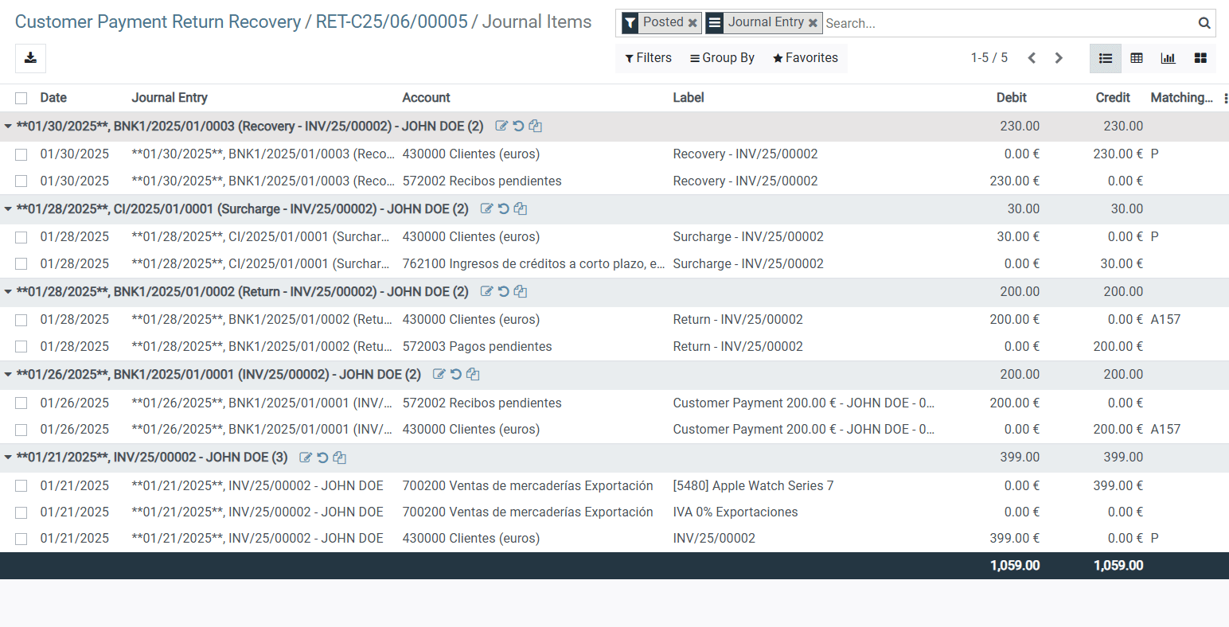The width and height of the screenshot is (1229, 627).
Task: Click duplicate icon on INV/25/00002 group row
Action: 339,458
